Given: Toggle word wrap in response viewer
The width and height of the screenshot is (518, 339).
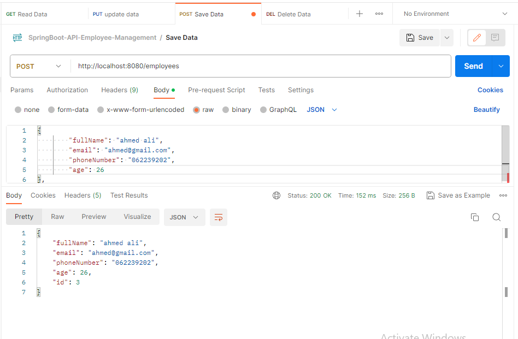Looking at the screenshot, I should (219, 217).
